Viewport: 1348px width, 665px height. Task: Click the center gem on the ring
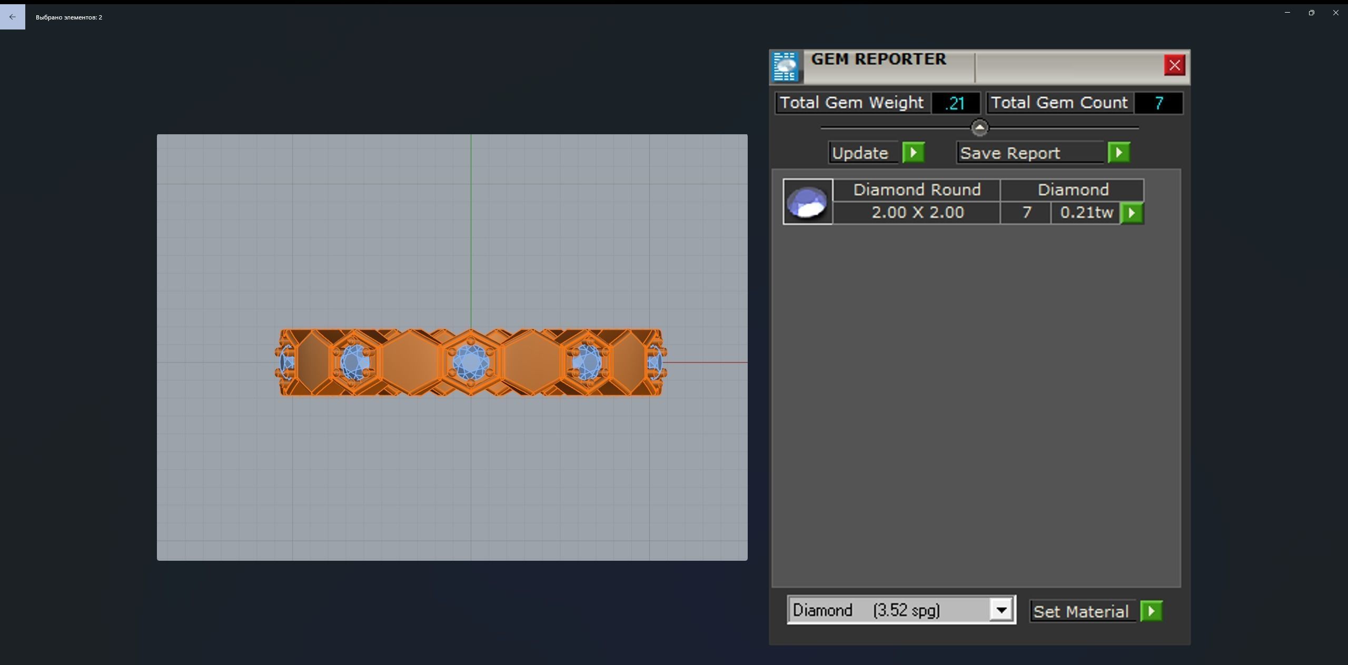470,363
